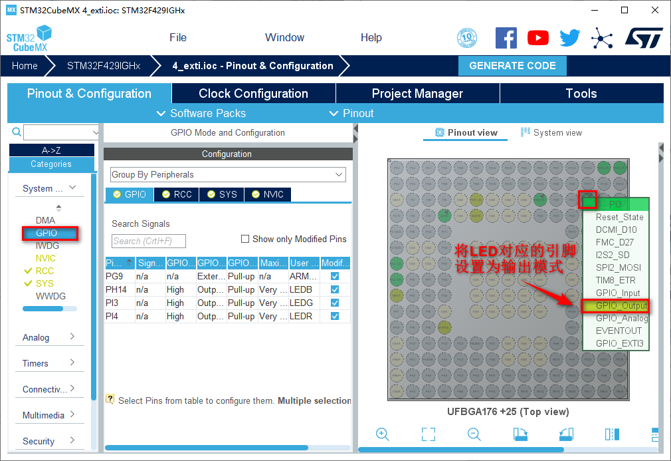Click the Search Signals input field
Viewport: 671px width, 461px height.
pyautogui.click(x=149, y=241)
